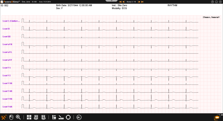223x121 pixels.
Task: Select the mouse pointer tool
Action: (x=11, y=117)
